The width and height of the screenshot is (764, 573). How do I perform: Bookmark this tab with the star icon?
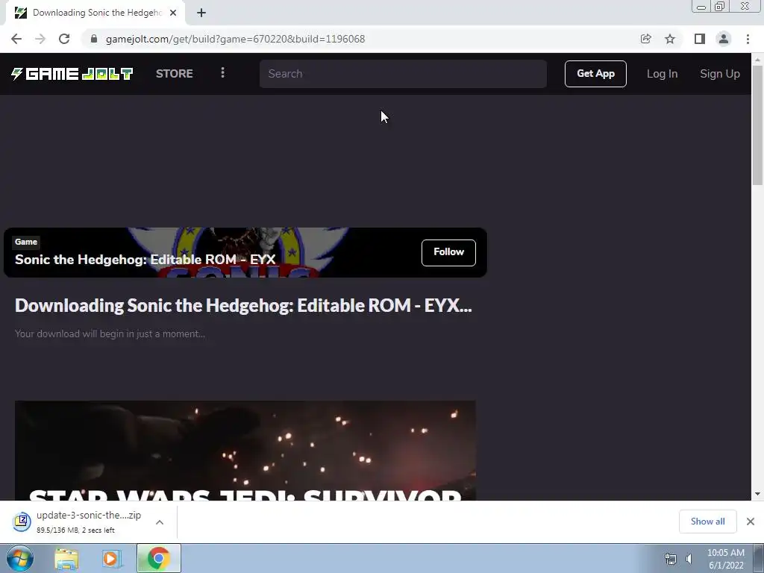(670, 39)
